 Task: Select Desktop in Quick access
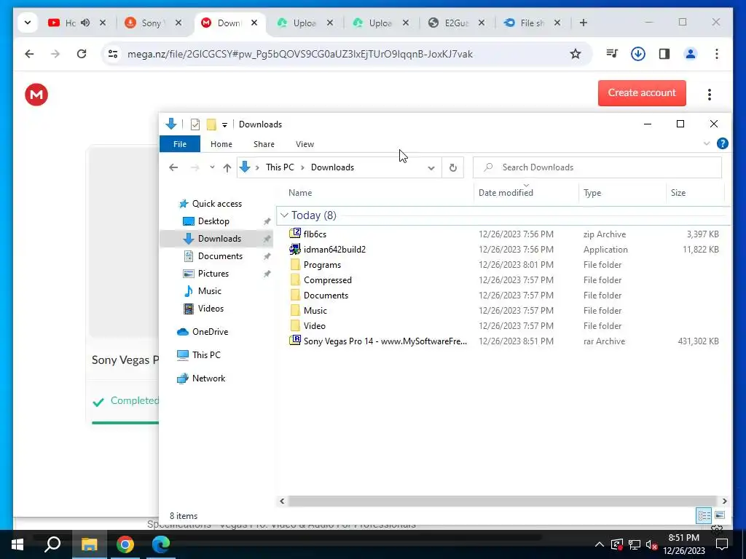(x=213, y=221)
